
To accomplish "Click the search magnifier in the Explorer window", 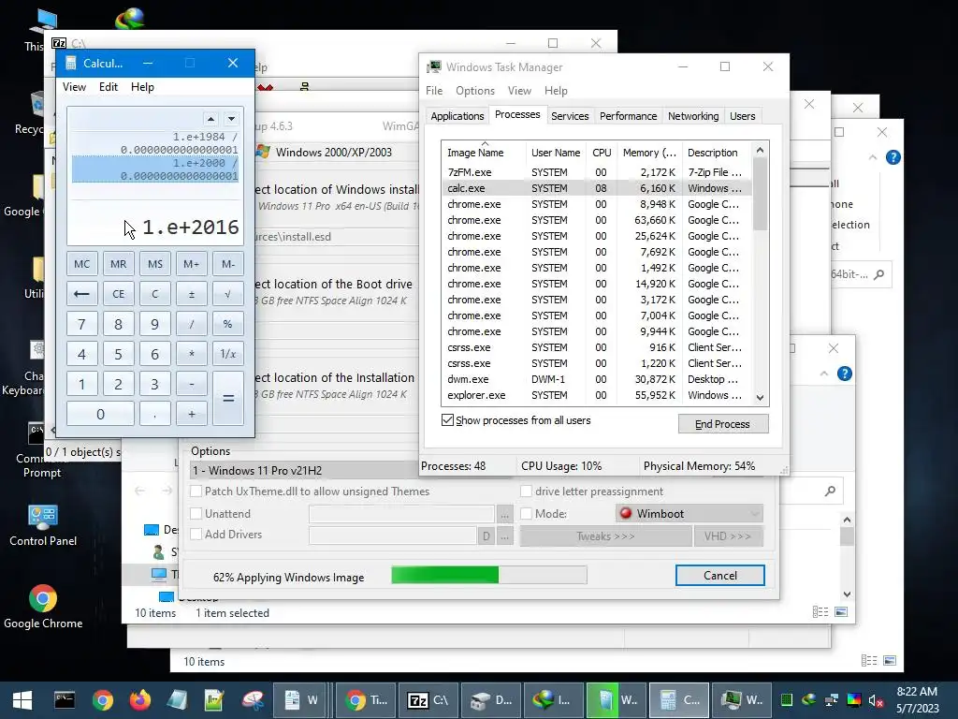I will click(x=830, y=491).
